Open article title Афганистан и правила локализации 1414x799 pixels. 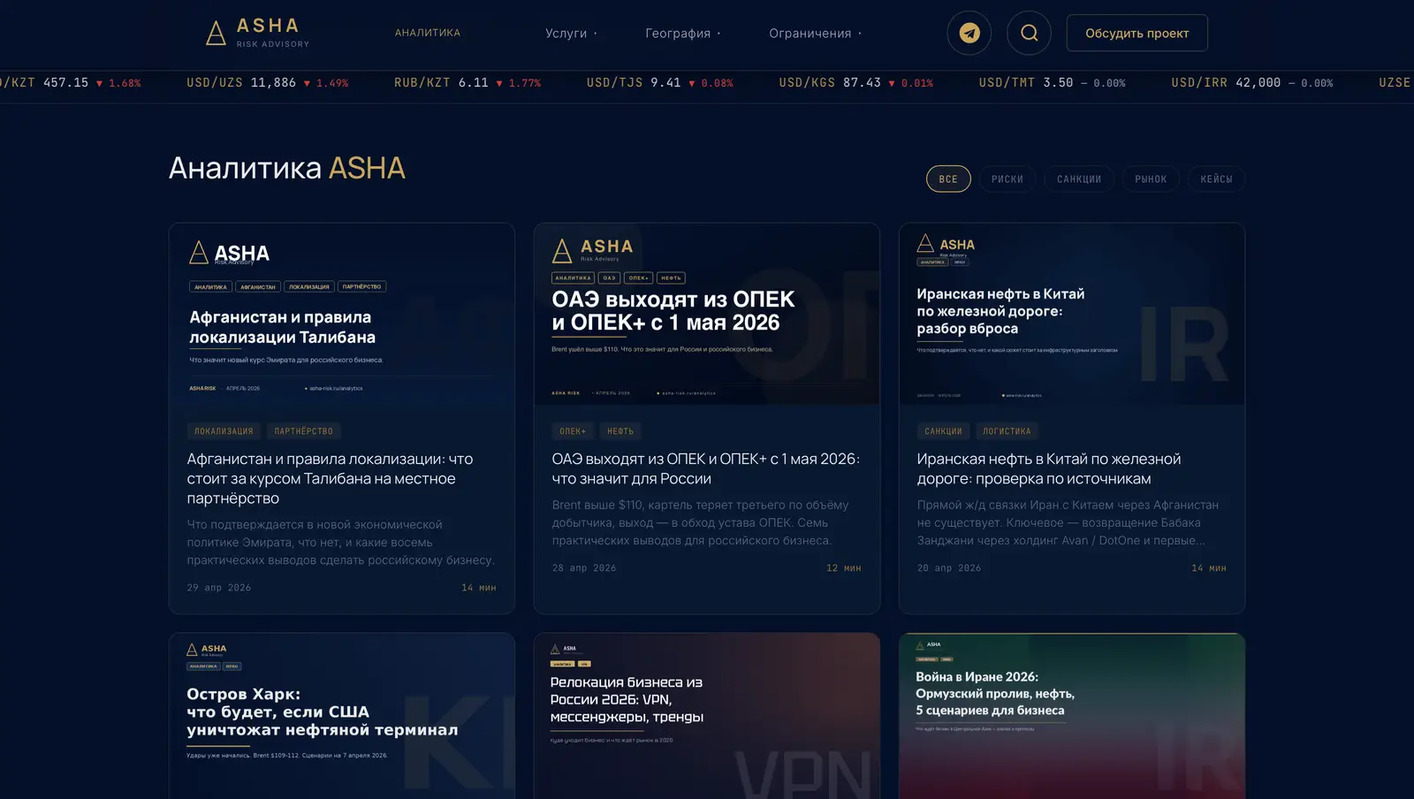click(331, 478)
